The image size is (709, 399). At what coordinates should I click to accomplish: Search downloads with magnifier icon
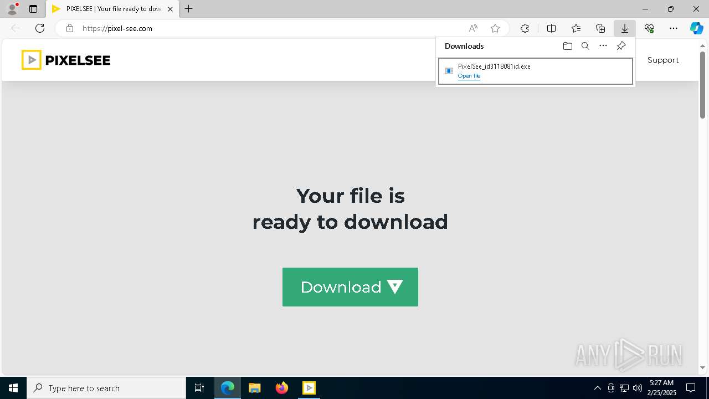click(x=585, y=46)
